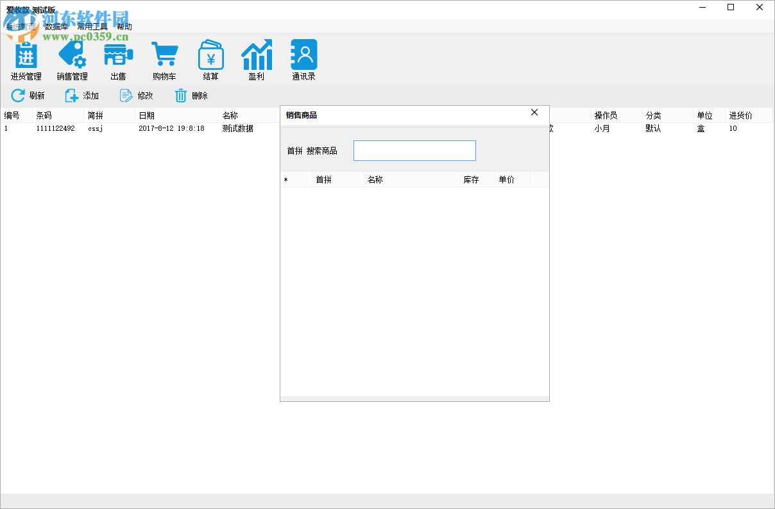
Task: View profits via the 盈利 icon
Action: [257, 60]
